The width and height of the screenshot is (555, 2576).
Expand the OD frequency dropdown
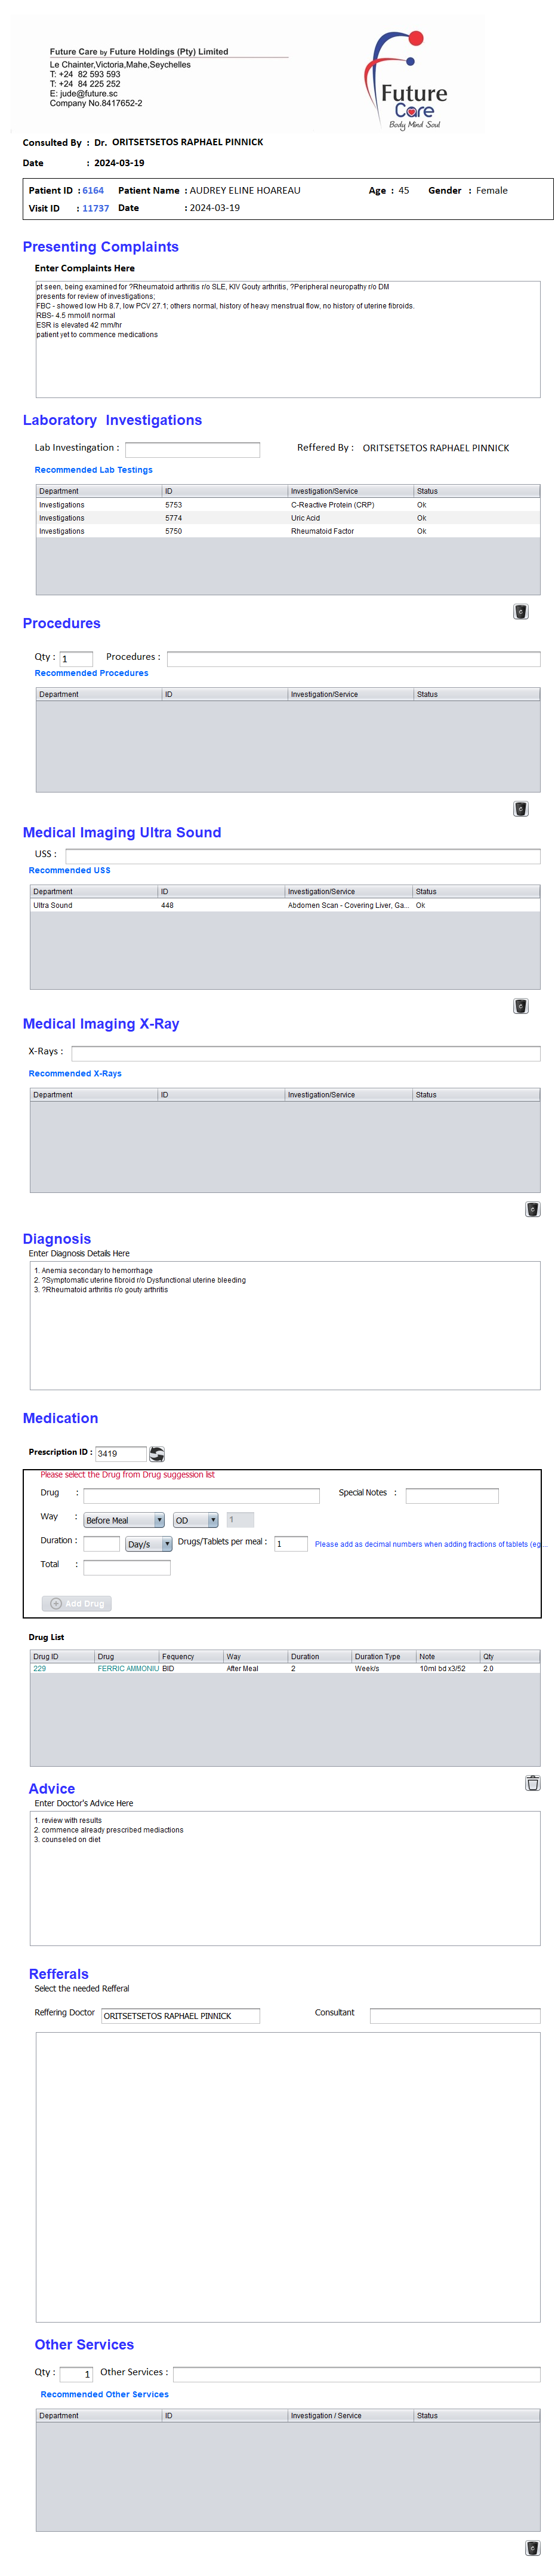pos(212,1520)
